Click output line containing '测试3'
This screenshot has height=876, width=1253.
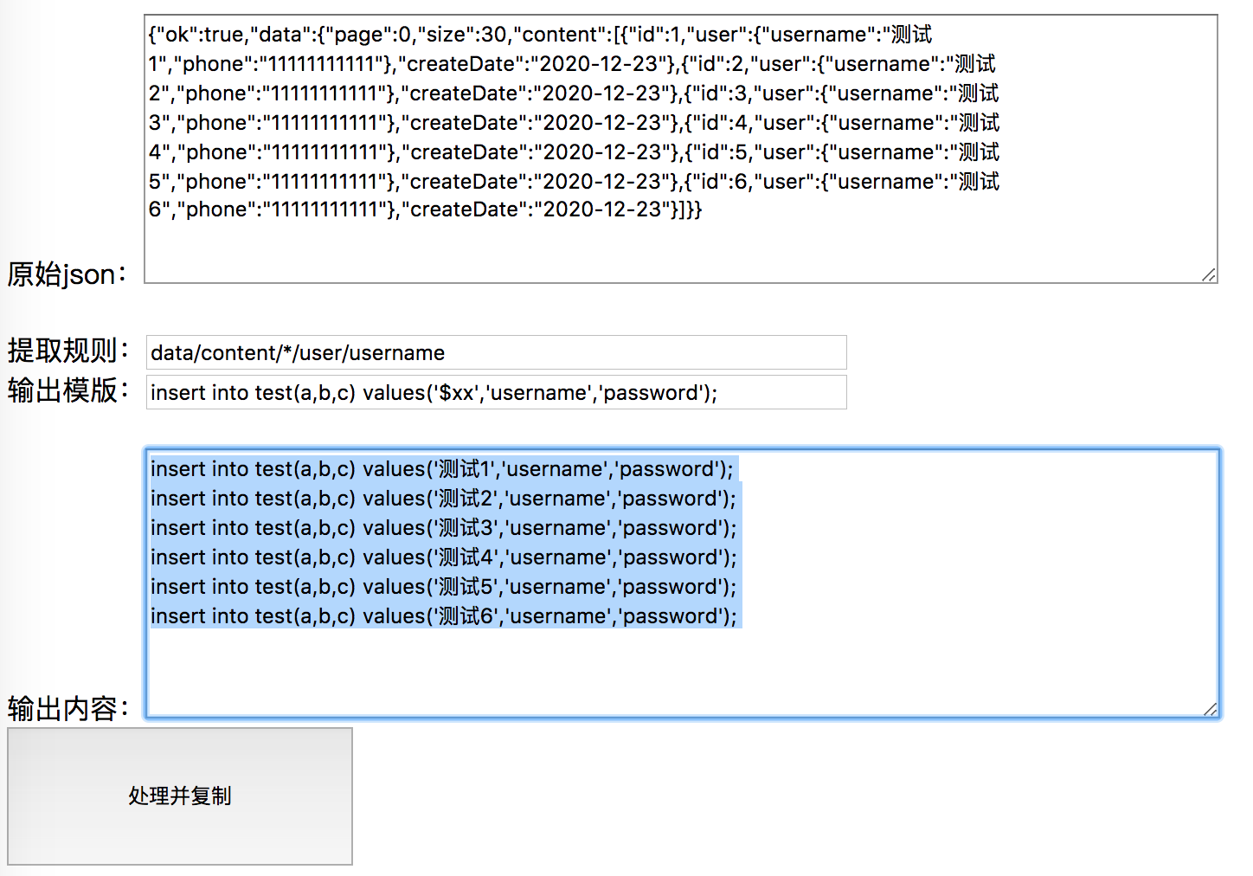pos(444,528)
